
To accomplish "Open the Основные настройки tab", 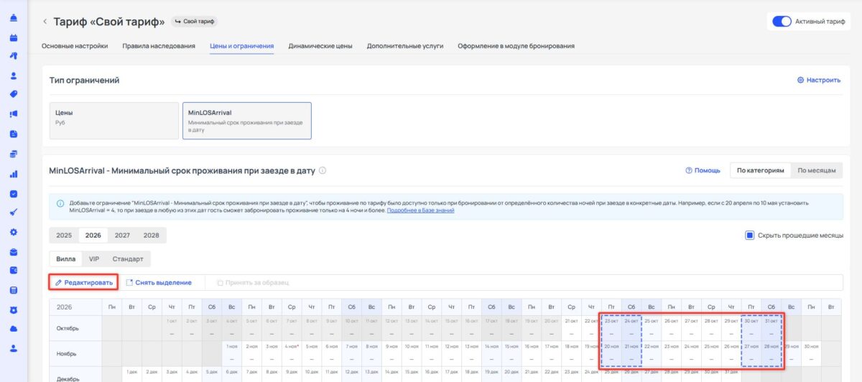I will (75, 46).
